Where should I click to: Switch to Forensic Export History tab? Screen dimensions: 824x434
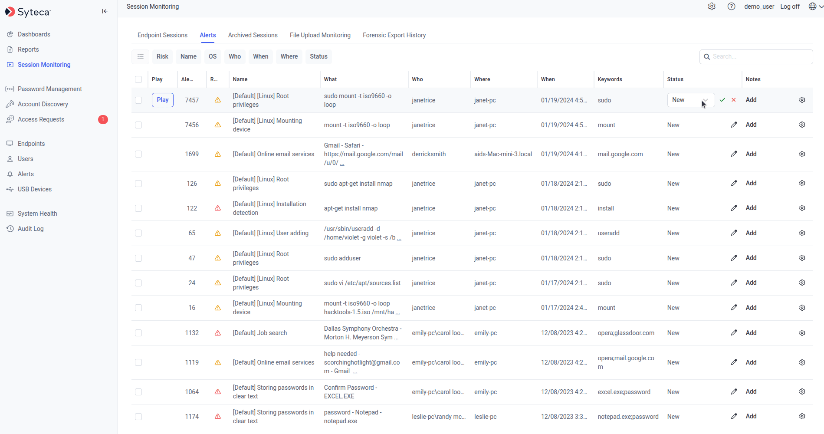pyautogui.click(x=394, y=35)
